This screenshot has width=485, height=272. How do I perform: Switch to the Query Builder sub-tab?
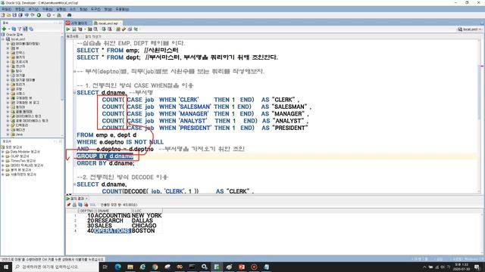click(92, 36)
